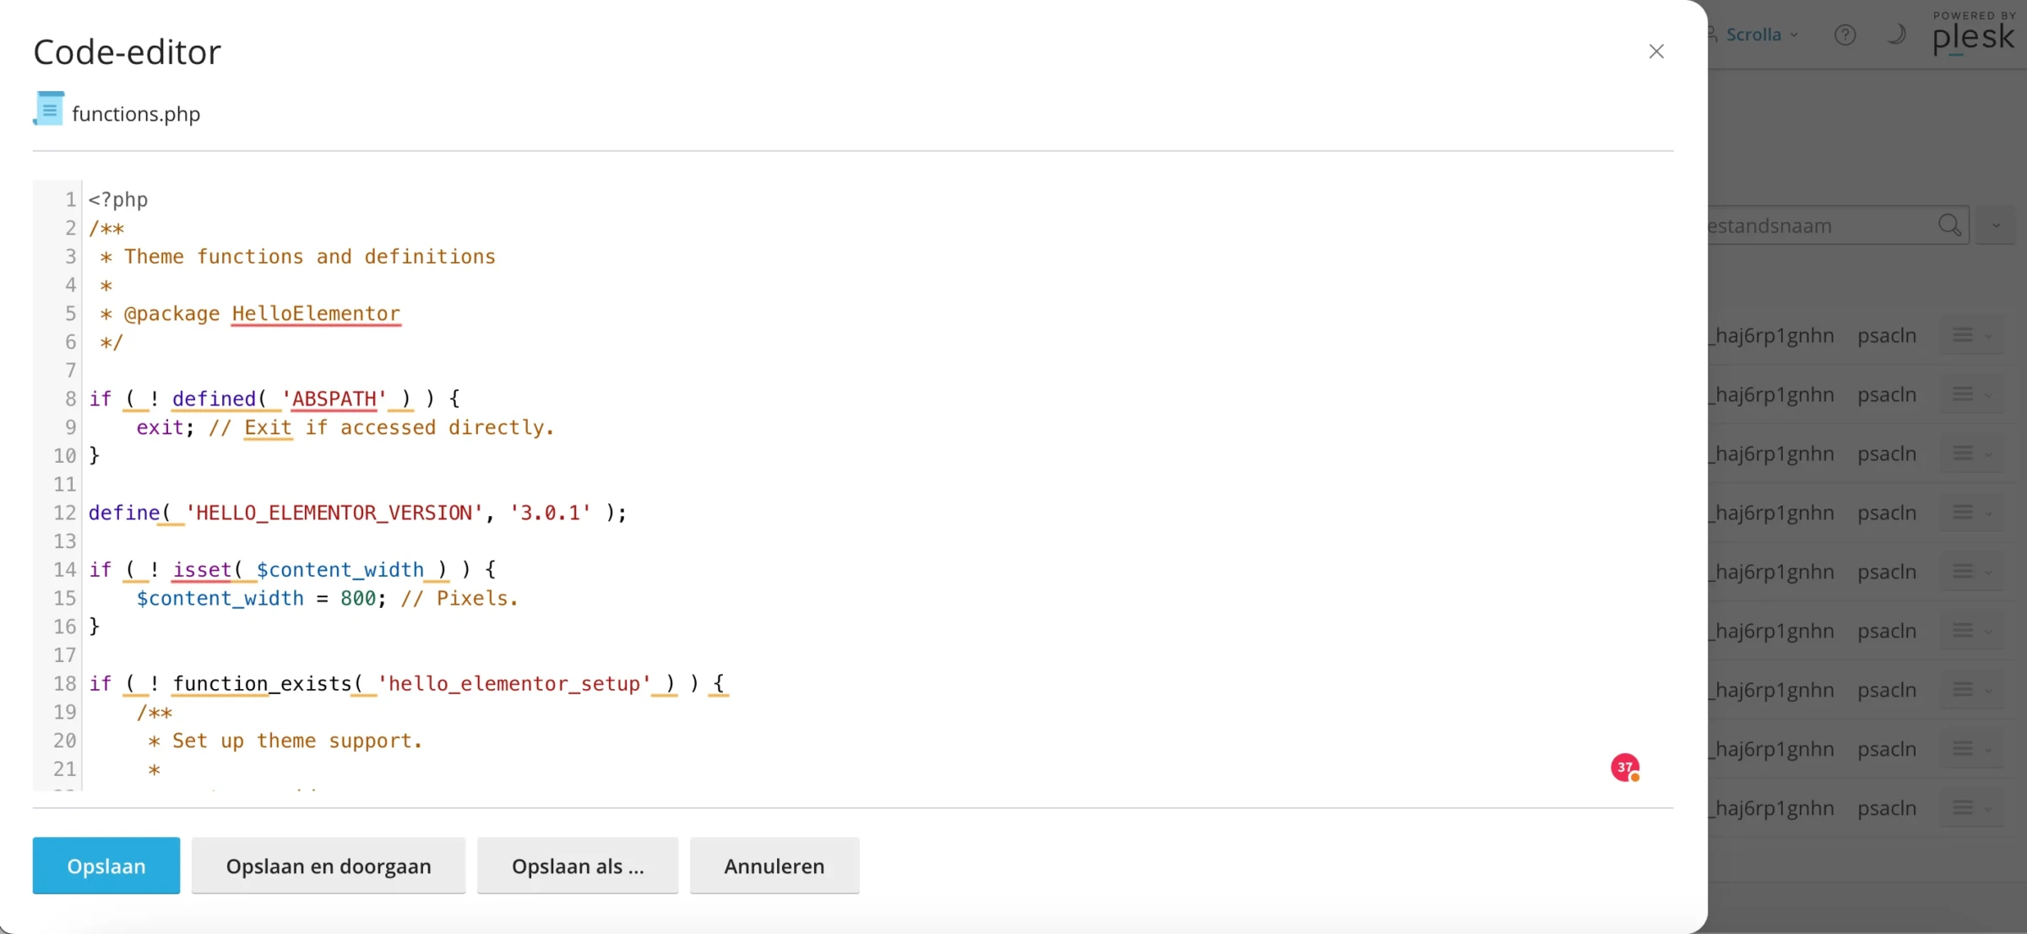Open the Scrolla user dropdown
The height and width of the screenshot is (934, 2027).
tap(1753, 35)
